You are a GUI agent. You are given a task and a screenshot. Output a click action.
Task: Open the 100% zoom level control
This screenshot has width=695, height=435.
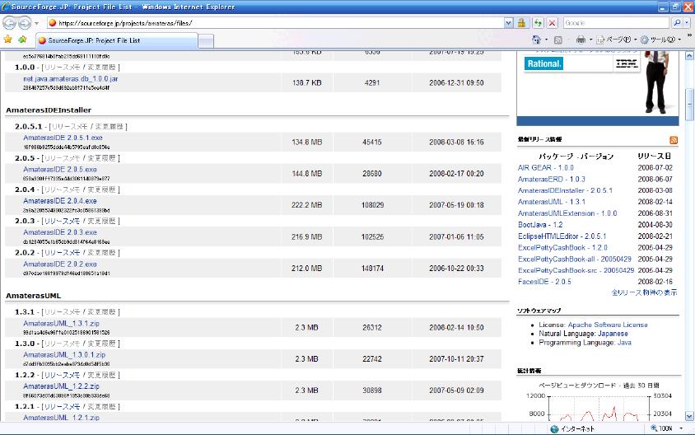[x=666, y=428]
